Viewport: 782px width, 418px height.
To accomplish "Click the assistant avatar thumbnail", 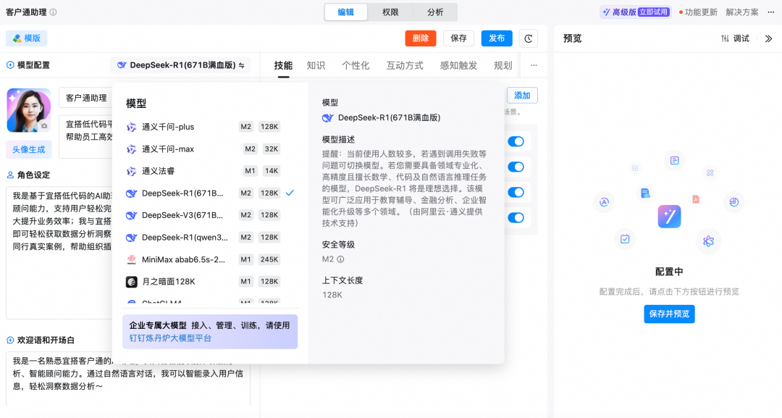I will tap(28, 110).
